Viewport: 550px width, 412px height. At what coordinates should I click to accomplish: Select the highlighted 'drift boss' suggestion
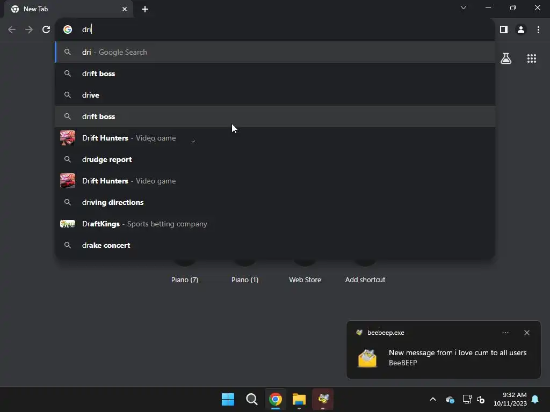(x=275, y=116)
